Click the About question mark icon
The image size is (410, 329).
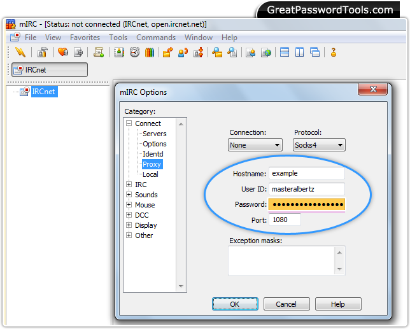pos(333,52)
